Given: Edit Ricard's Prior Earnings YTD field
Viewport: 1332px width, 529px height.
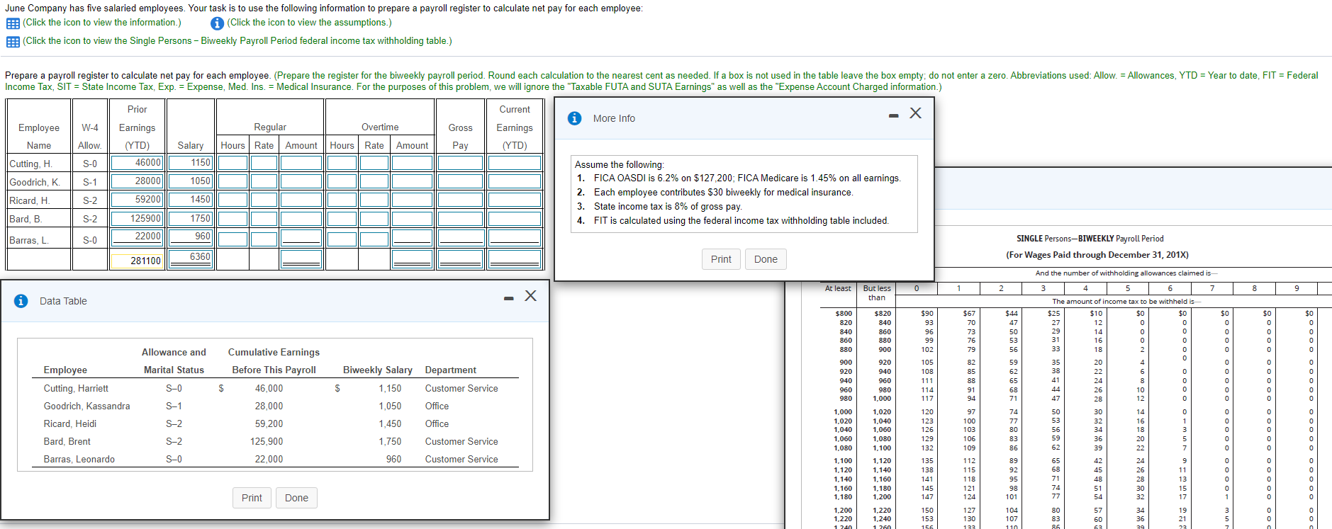Looking at the screenshot, I should click(x=136, y=200).
